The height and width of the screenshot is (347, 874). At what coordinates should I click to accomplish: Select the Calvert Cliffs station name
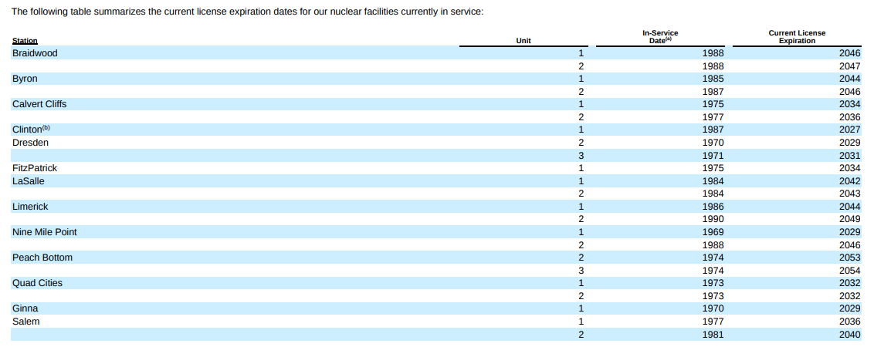[x=39, y=104]
